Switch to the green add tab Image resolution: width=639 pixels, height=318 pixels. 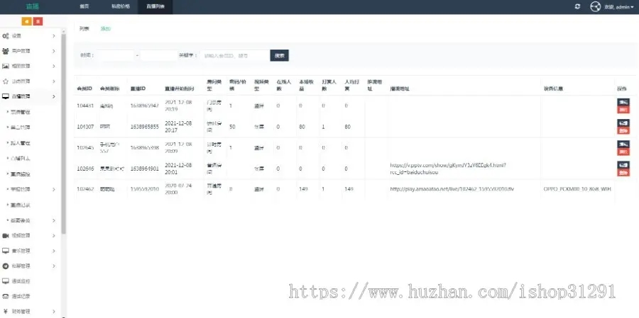click(x=106, y=29)
